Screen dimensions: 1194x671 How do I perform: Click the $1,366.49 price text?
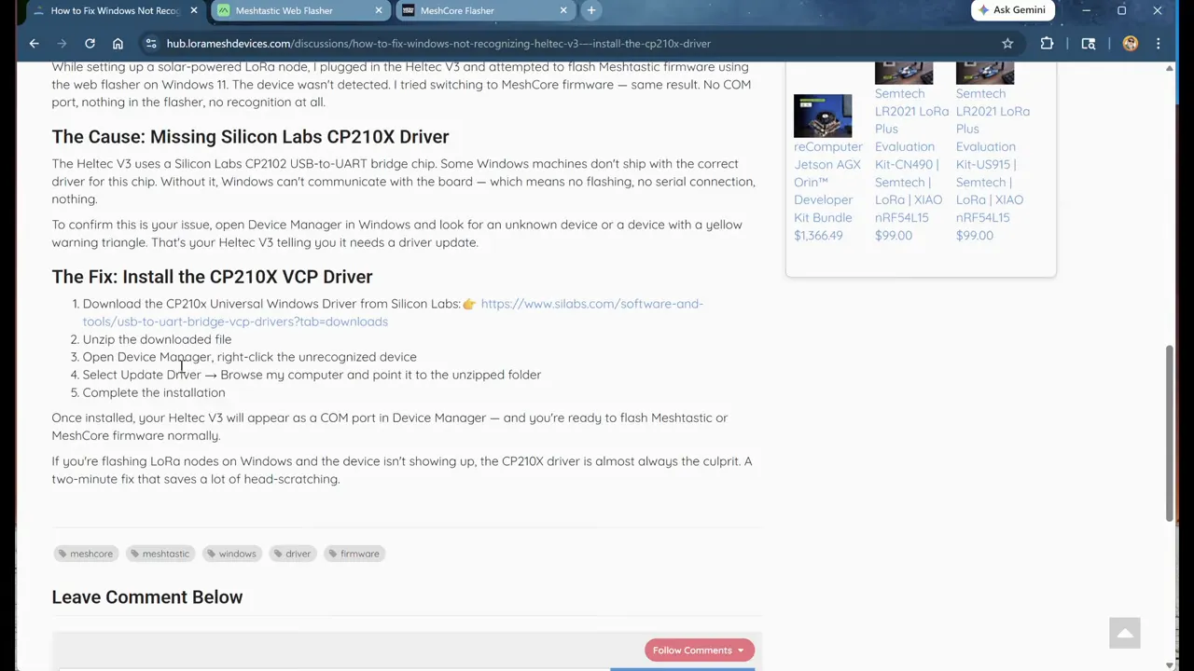[x=818, y=235]
